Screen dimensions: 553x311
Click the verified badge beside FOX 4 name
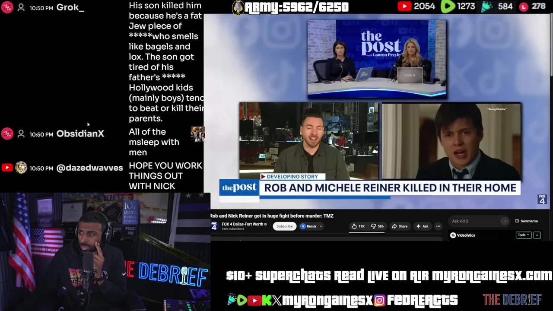point(265,224)
